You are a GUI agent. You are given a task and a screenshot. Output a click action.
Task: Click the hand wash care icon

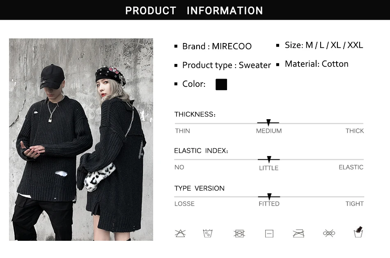coord(359,233)
